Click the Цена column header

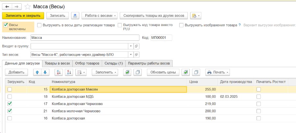202,82
